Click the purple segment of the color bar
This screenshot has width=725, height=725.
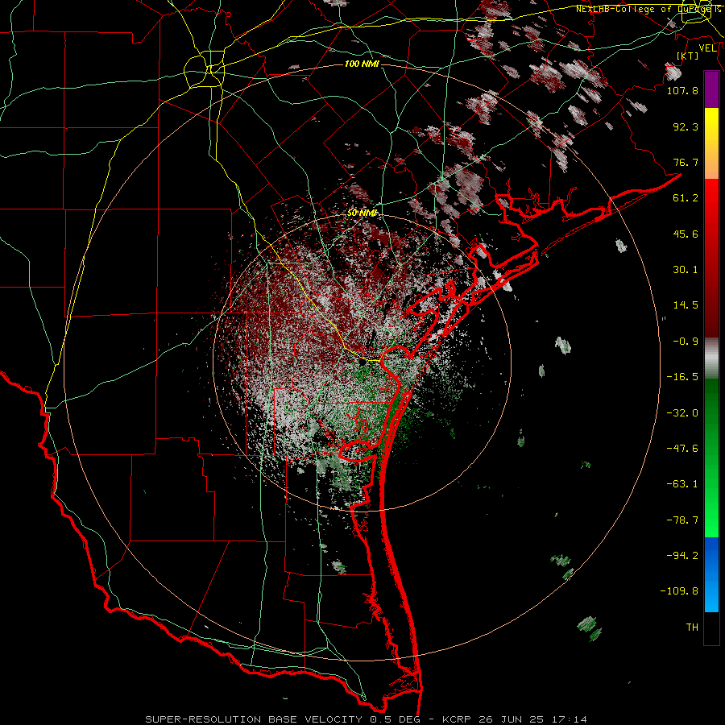[711, 90]
